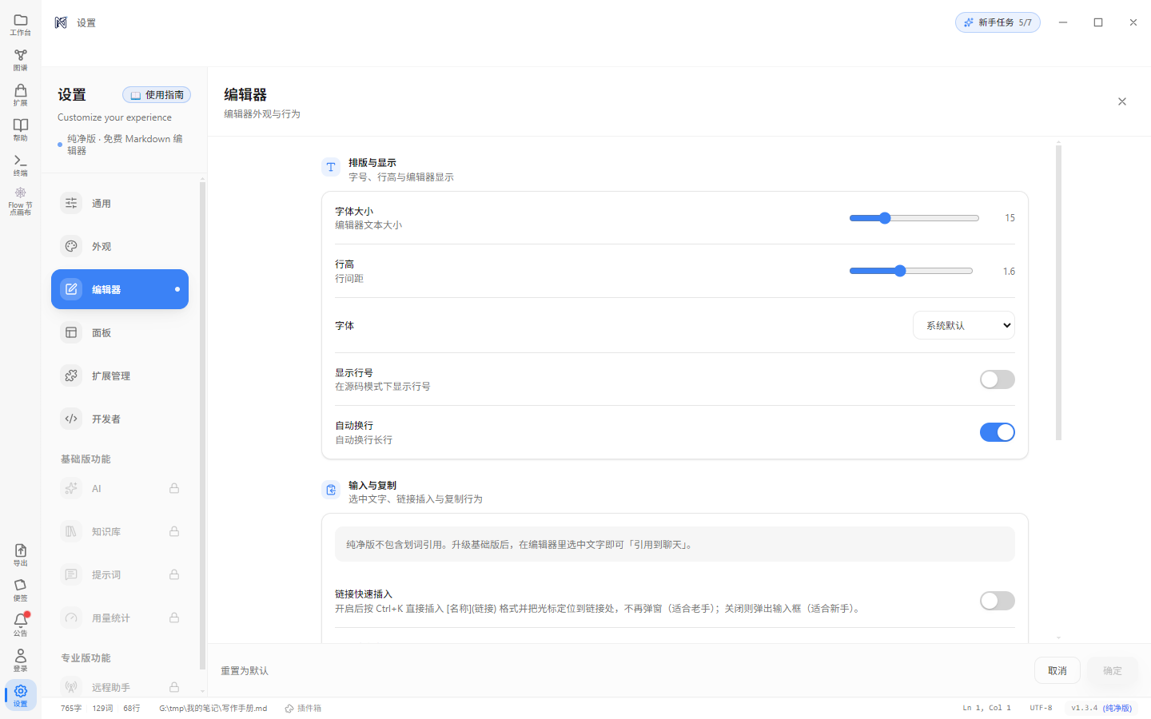Switch to the 外观 appearance settings
The image size is (1151, 719).
click(120, 246)
